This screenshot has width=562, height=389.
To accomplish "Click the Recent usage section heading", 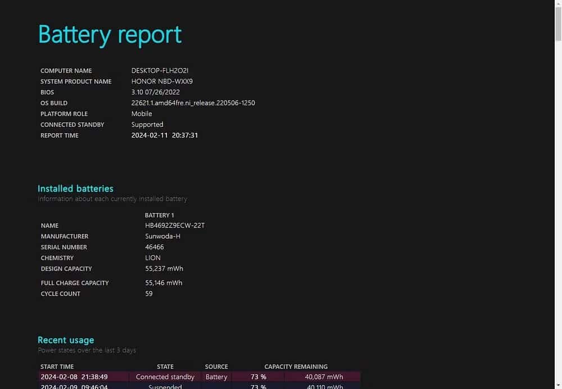I will click(x=66, y=340).
